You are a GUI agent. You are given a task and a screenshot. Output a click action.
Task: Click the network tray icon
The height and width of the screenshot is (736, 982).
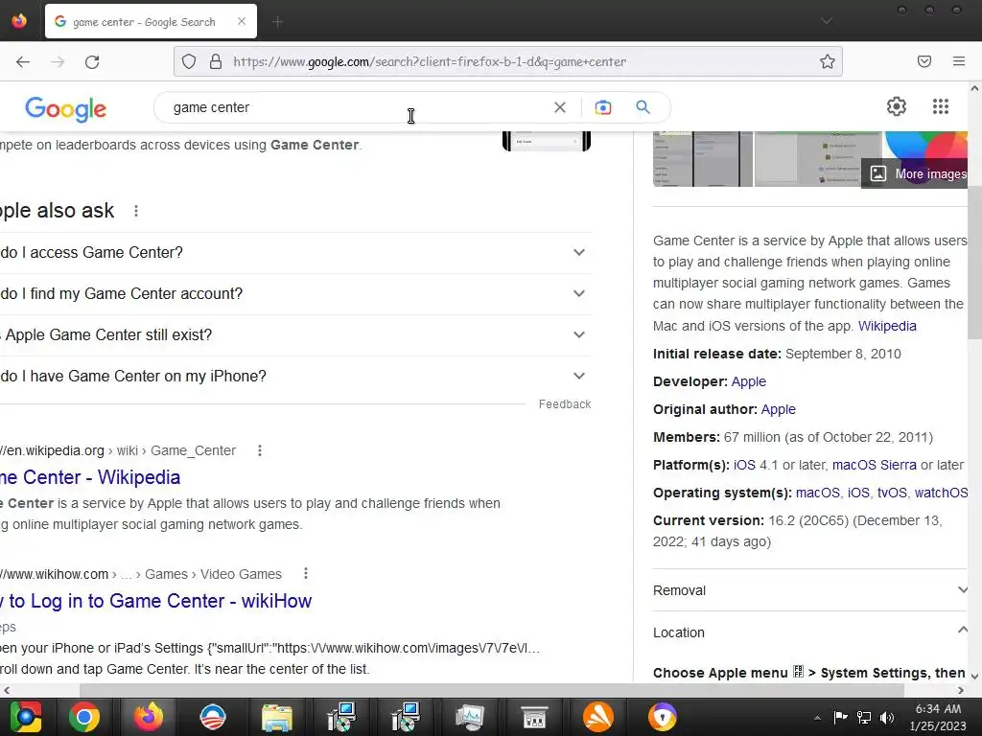tap(864, 717)
